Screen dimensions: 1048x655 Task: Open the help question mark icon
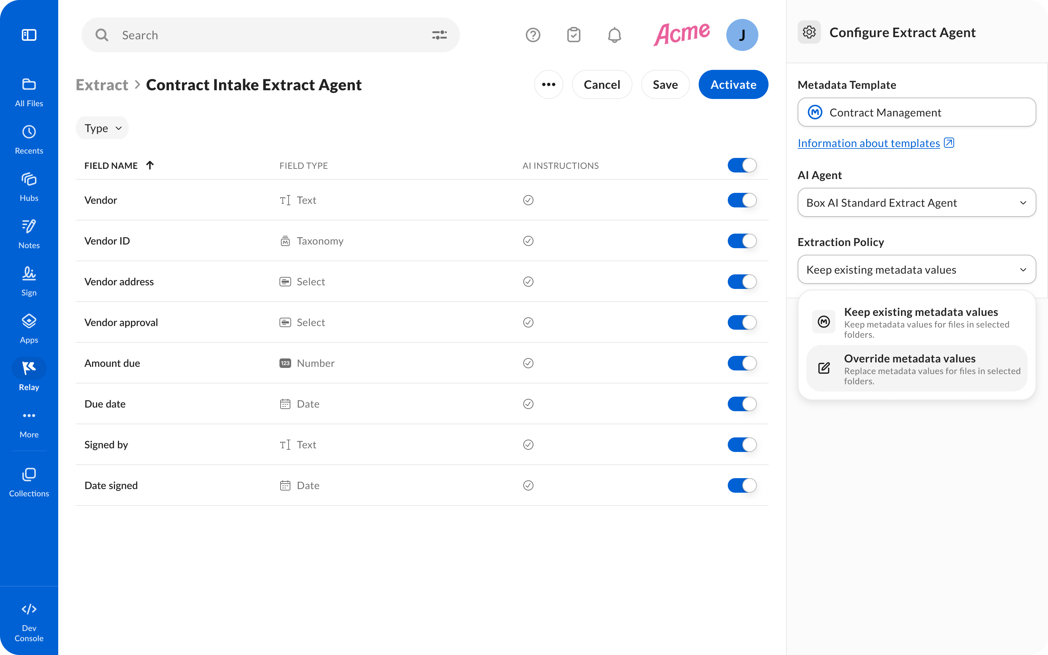click(533, 35)
